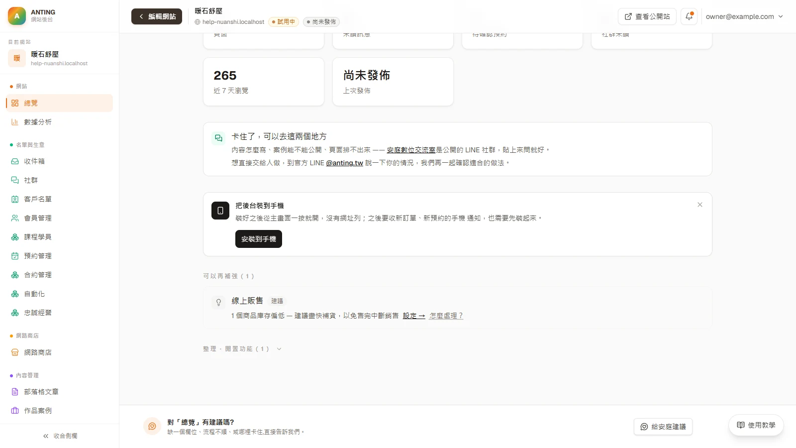Click the ANTING logo icon

pyautogui.click(x=17, y=16)
